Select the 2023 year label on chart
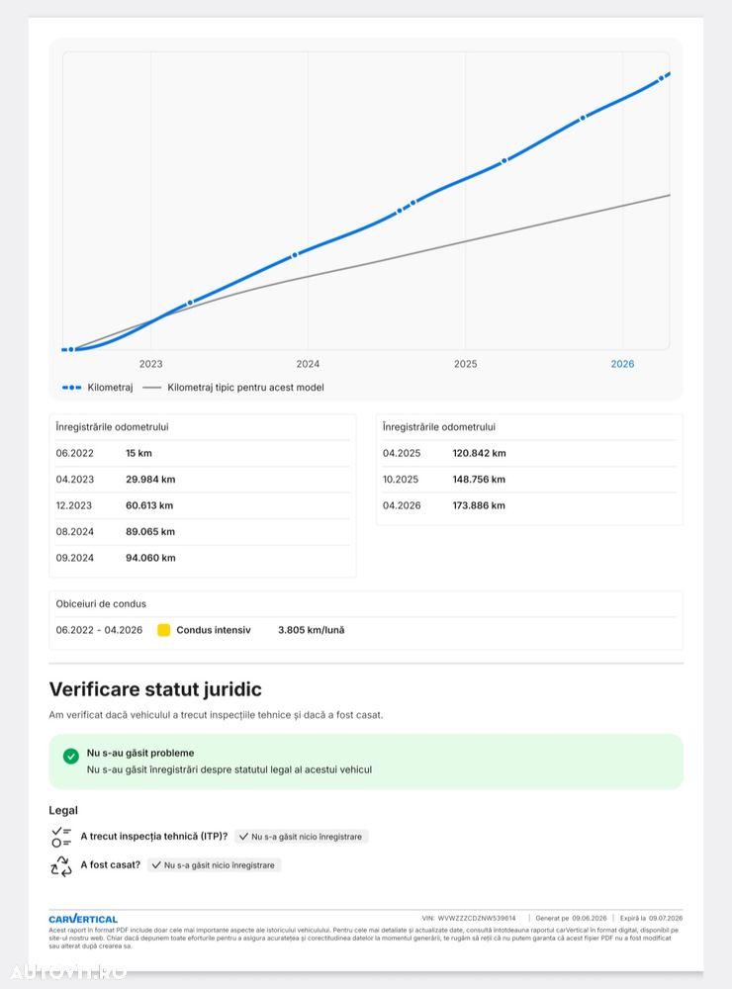 (150, 364)
